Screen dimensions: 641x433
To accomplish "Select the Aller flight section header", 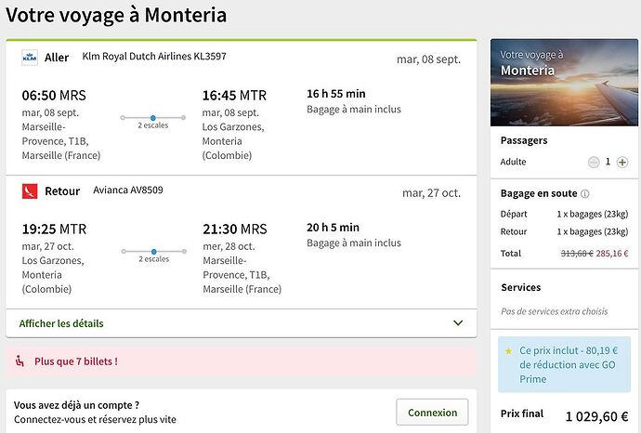I will [57, 58].
